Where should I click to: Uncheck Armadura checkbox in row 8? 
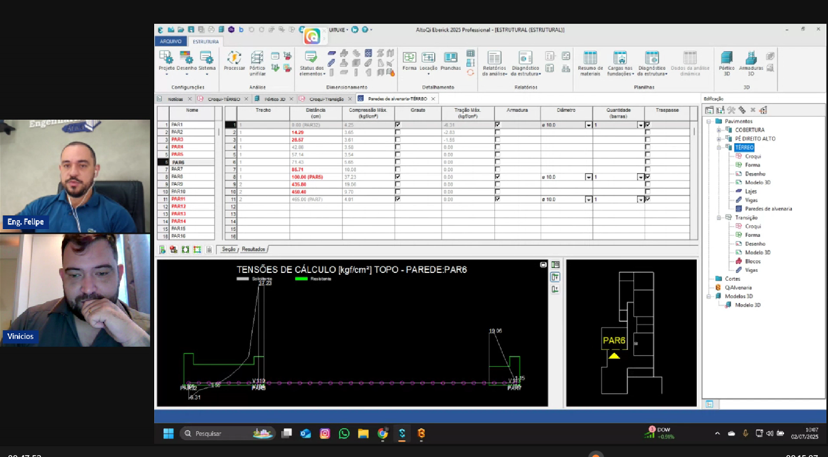pos(497,177)
